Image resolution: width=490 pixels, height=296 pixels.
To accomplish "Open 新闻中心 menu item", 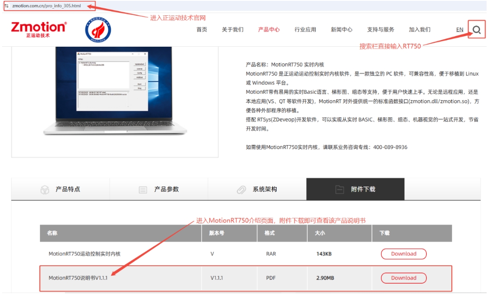I will point(341,29).
